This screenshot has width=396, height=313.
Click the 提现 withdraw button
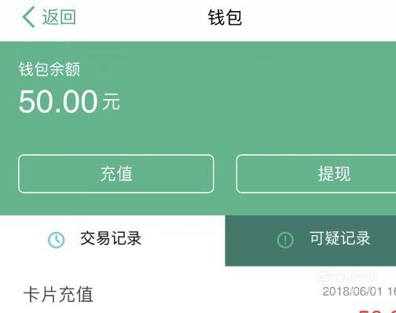pos(316,174)
